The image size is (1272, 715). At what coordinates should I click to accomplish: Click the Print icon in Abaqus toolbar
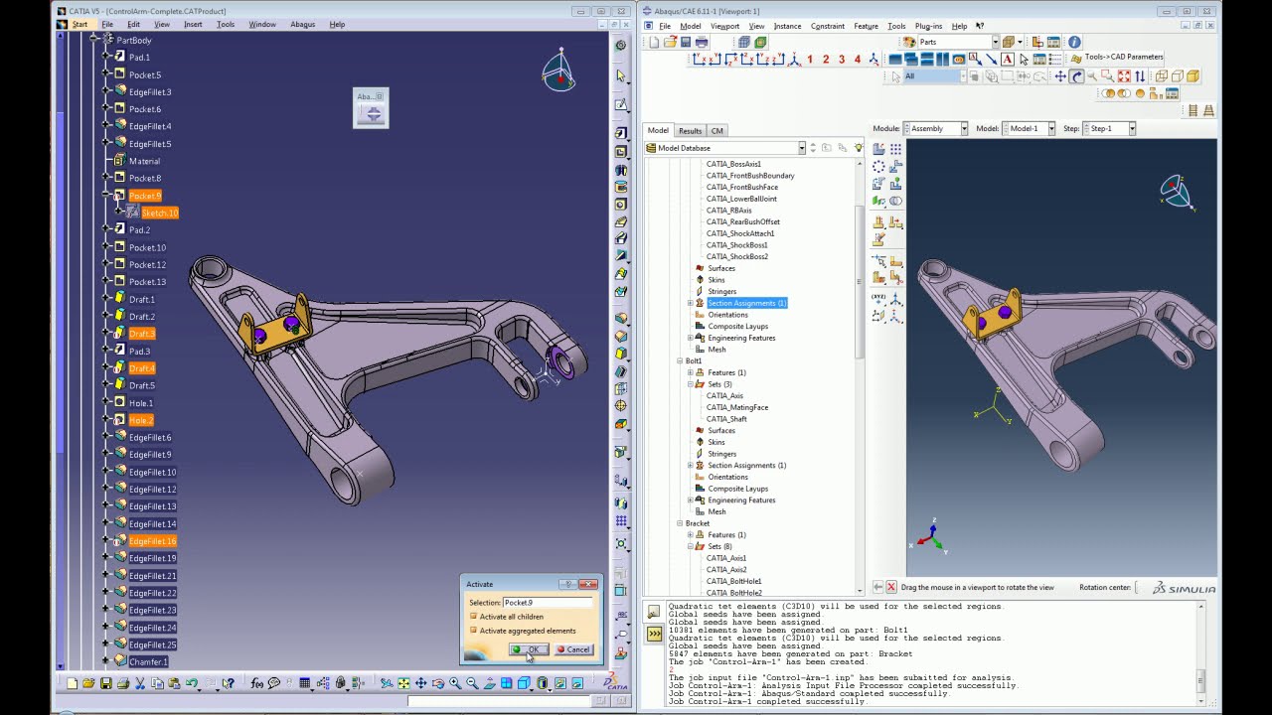(x=702, y=42)
